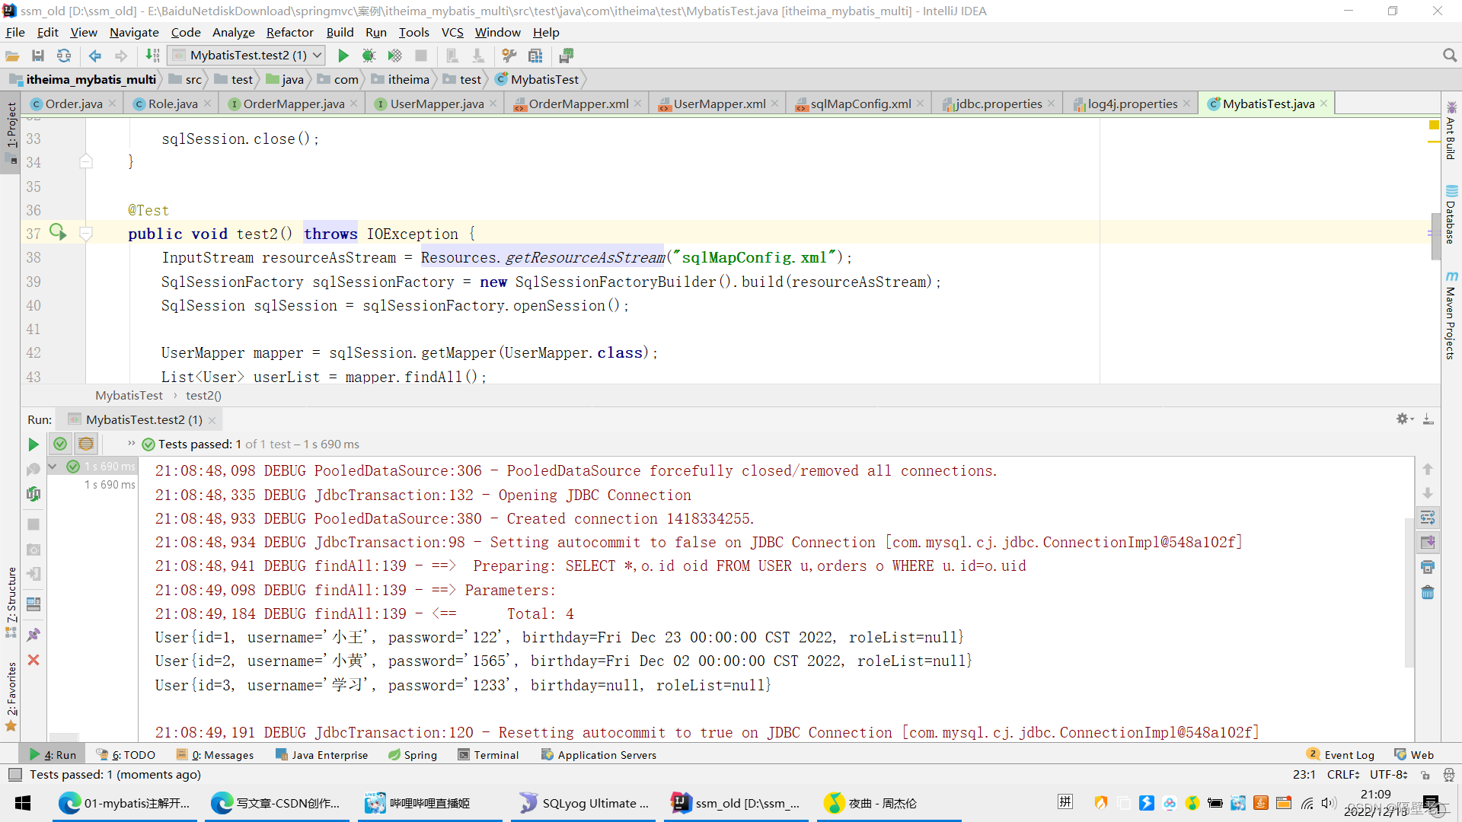Clear all console output with trash icon
The image size is (1462, 822).
pyautogui.click(x=1428, y=592)
